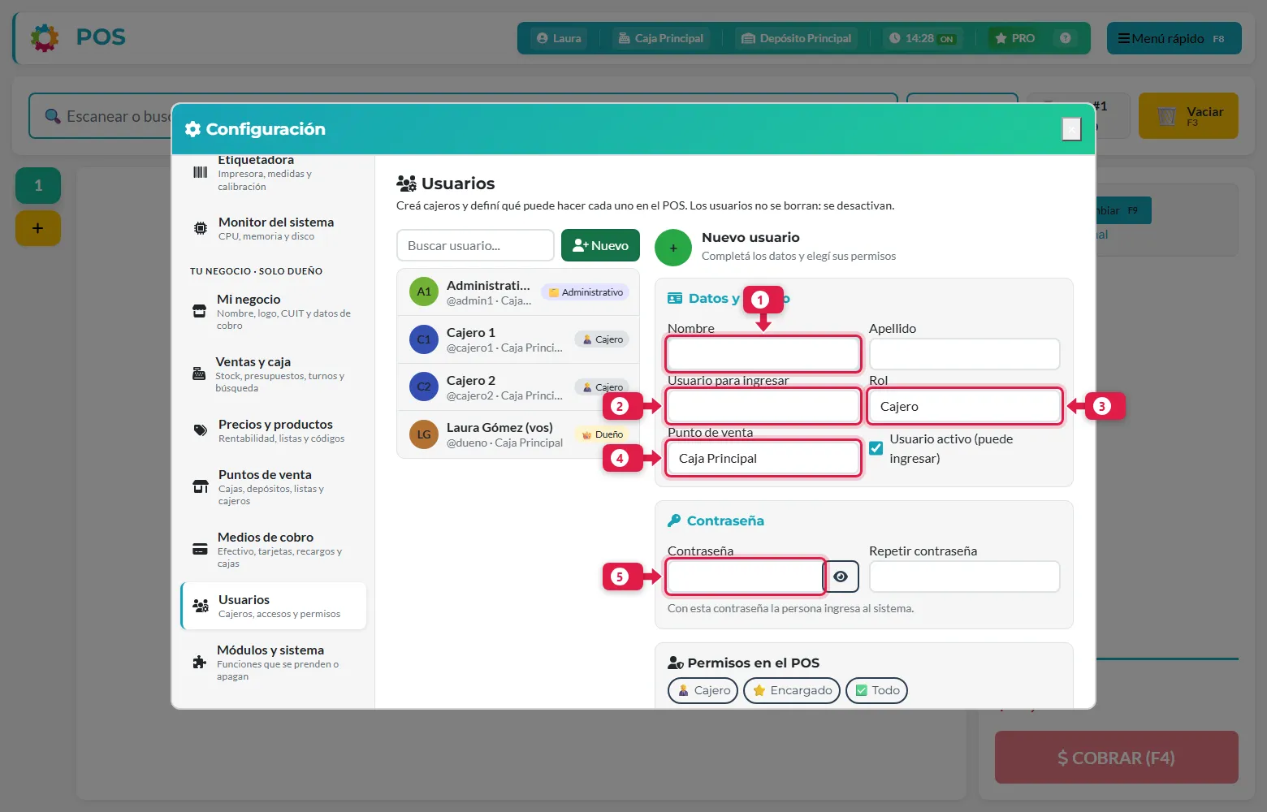Open Etiquetadora settings in sidebar
1267x812 pixels.
(x=274, y=172)
